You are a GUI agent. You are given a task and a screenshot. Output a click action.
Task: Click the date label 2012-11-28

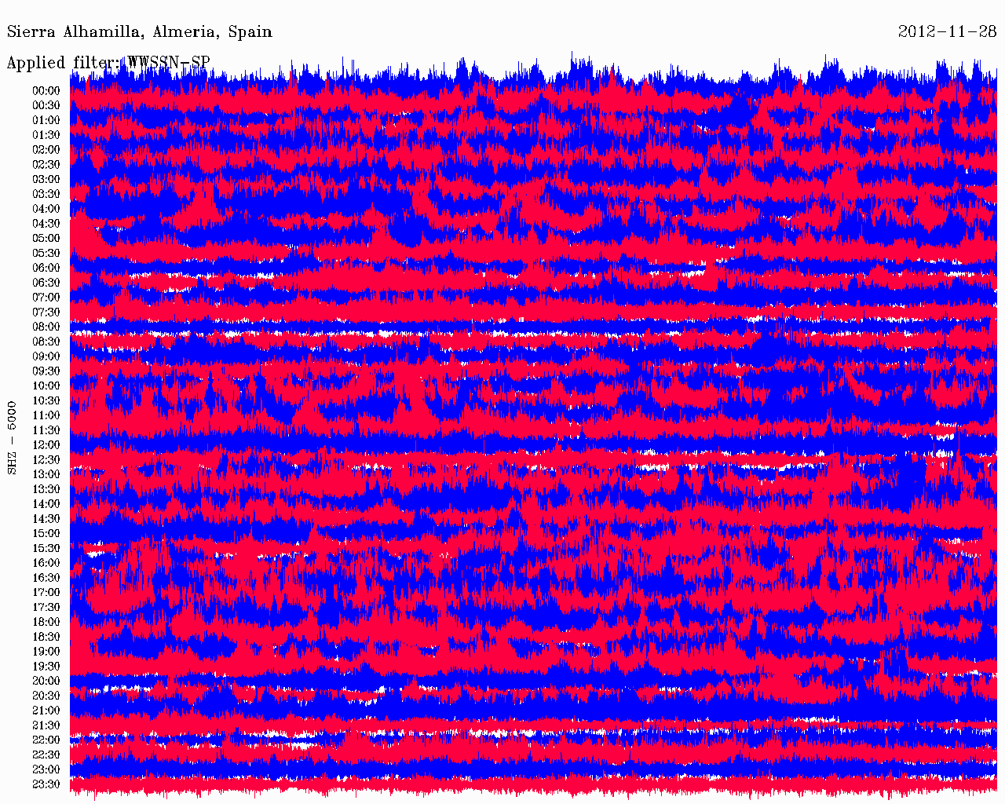pyautogui.click(x=947, y=31)
